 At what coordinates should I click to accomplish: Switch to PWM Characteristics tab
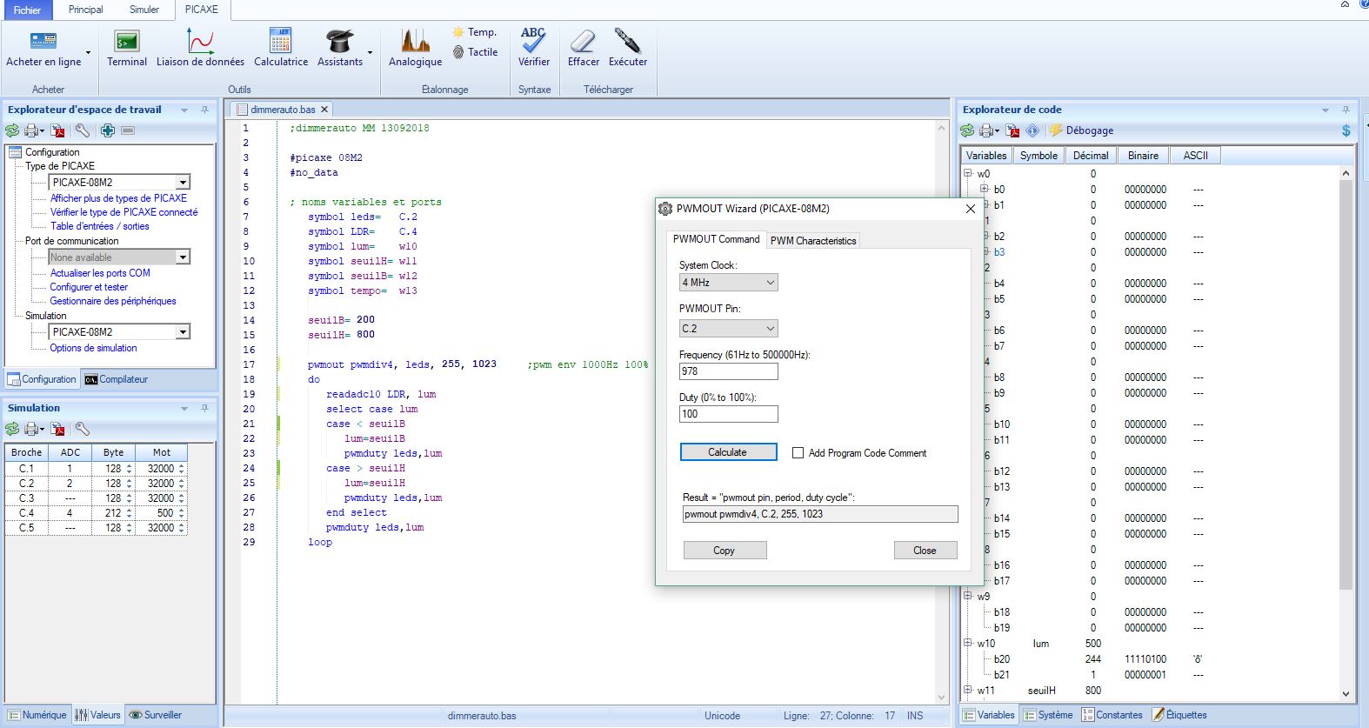pos(813,241)
